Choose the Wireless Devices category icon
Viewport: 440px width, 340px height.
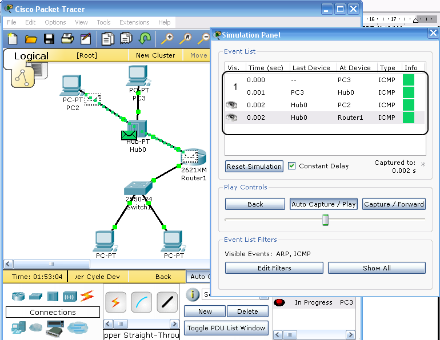coord(70,296)
